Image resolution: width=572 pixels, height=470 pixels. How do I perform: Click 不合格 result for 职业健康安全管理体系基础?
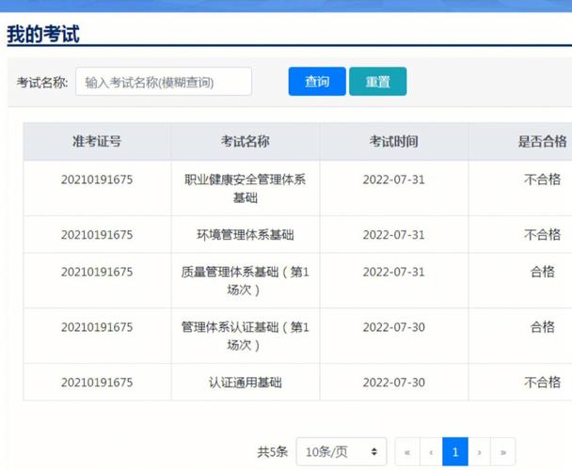pos(543,180)
